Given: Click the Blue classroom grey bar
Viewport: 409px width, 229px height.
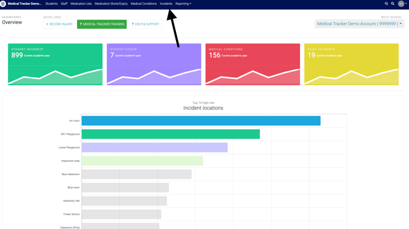Looking at the screenshot, I should coord(136,174).
